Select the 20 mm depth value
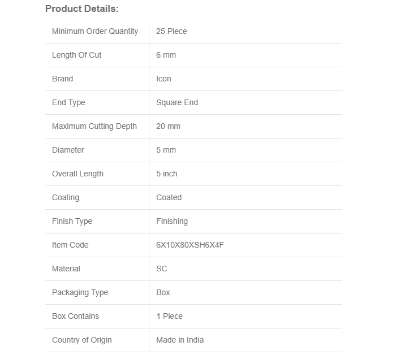The image size is (396, 359). [x=168, y=127]
